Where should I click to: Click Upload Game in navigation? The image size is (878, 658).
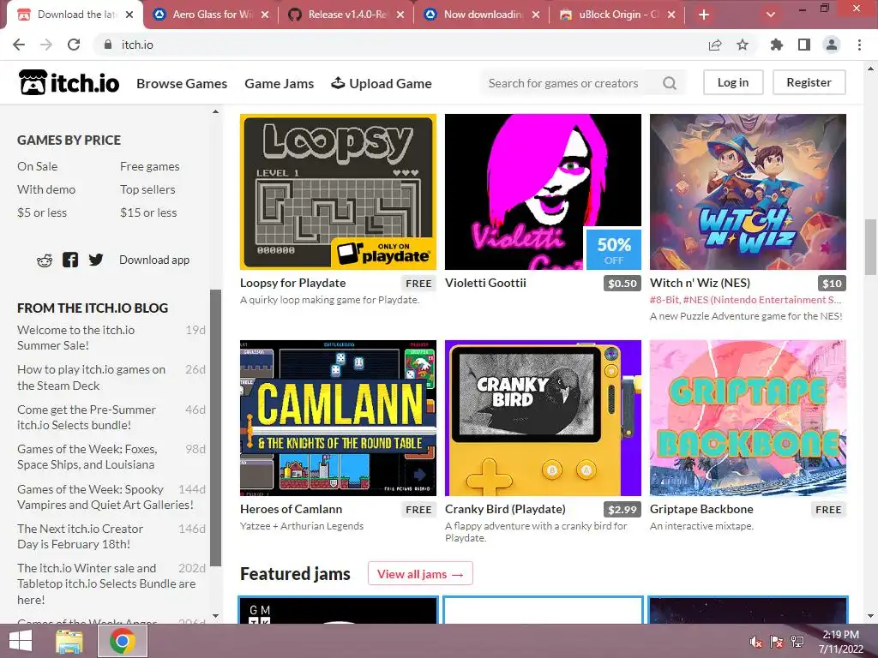382,83
